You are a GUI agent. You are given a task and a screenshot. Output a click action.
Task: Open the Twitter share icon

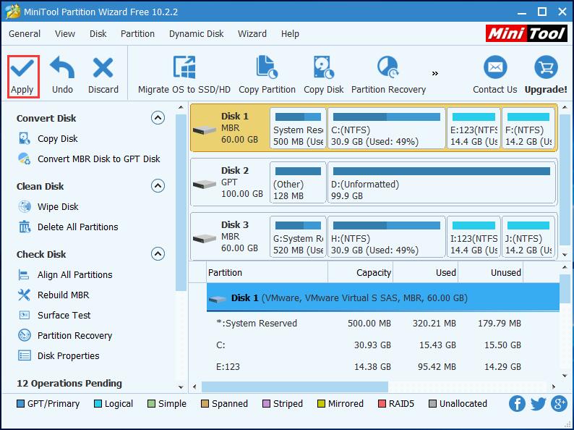click(x=538, y=404)
